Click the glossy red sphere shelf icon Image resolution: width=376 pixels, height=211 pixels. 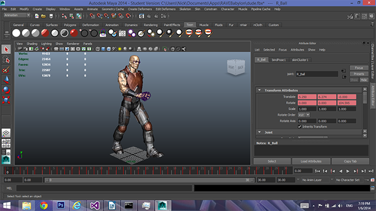74,33
